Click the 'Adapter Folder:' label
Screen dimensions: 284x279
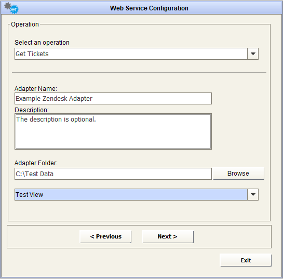coord(36,163)
